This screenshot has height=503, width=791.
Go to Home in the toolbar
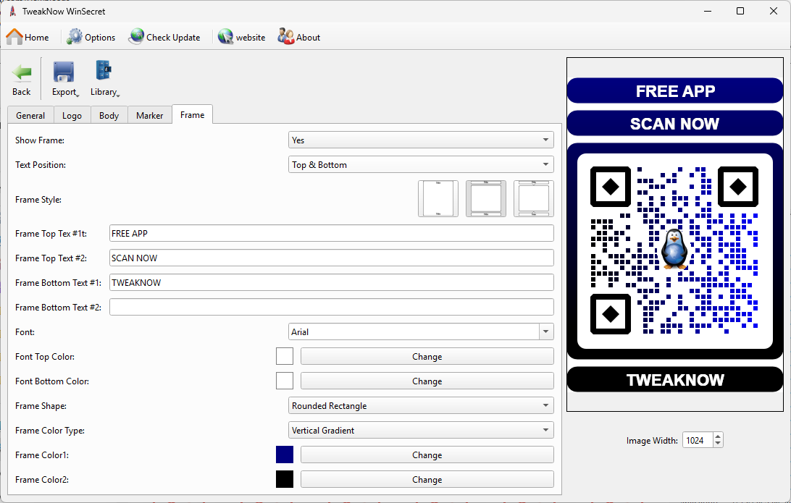(x=28, y=37)
